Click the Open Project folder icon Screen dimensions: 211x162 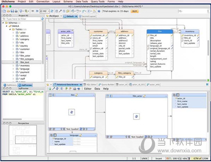click(8, 11)
